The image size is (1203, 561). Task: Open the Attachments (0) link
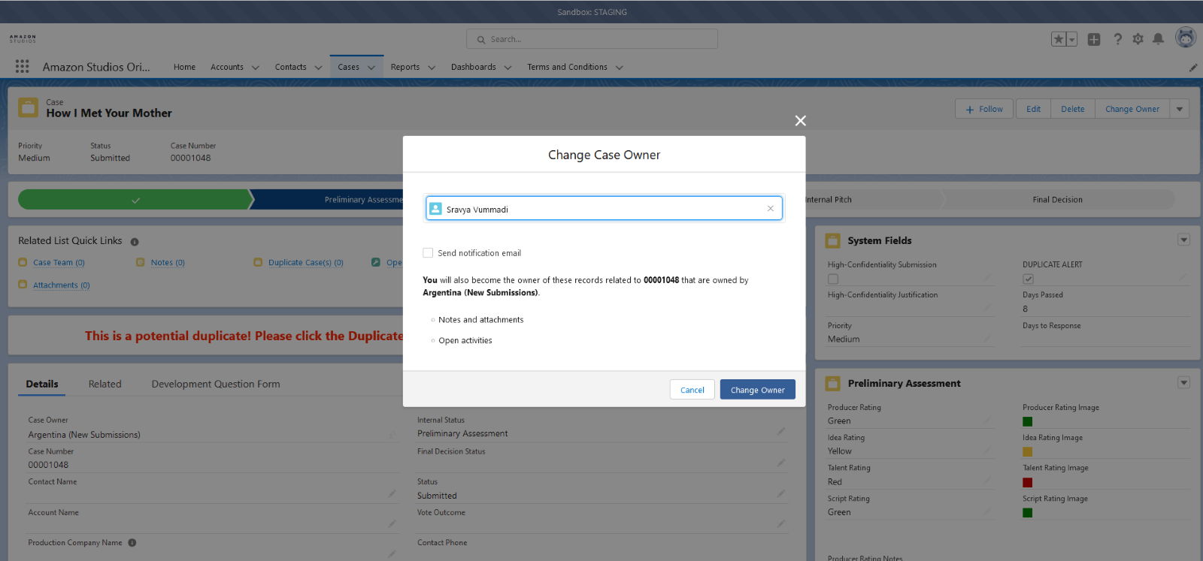tap(62, 285)
